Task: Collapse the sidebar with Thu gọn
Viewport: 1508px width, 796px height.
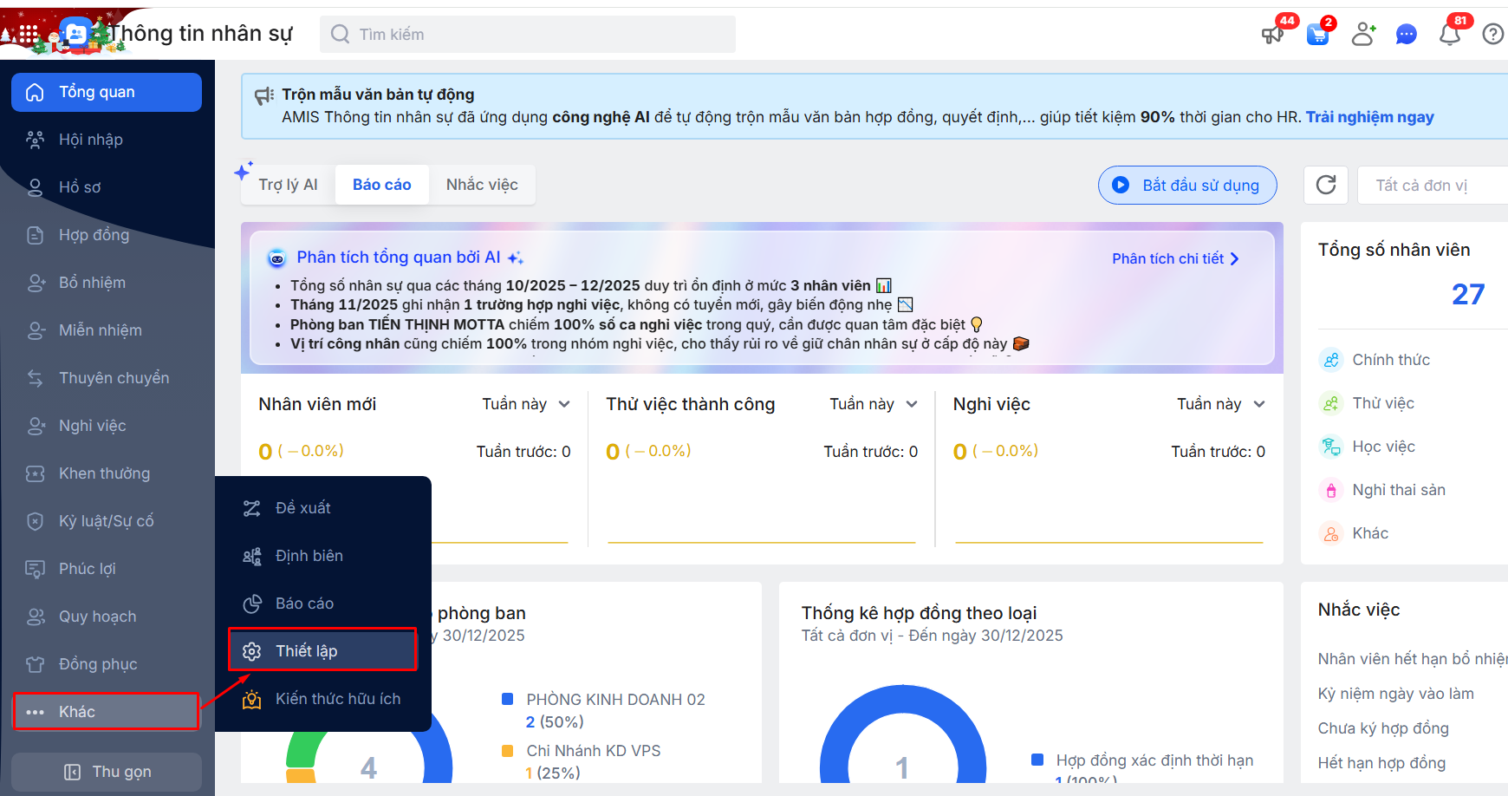Action: click(107, 772)
